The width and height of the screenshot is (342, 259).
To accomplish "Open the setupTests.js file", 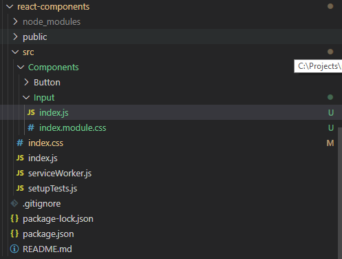I will [x=53, y=189].
